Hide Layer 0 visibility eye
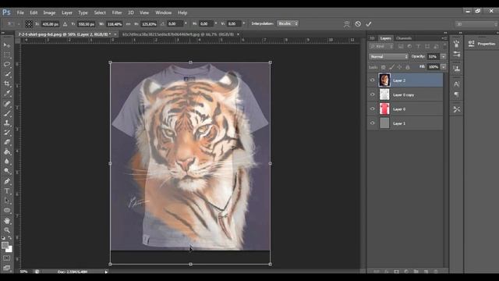The image size is (499, 281). [x=373, y=108]
